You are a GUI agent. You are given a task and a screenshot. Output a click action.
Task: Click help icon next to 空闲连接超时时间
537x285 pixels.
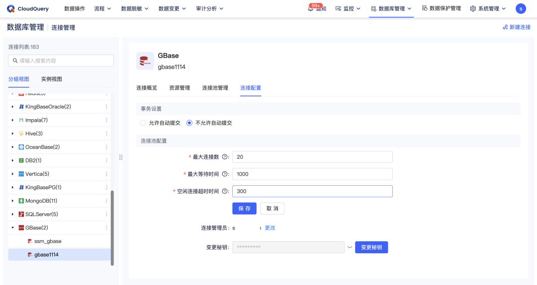(225, 191)
